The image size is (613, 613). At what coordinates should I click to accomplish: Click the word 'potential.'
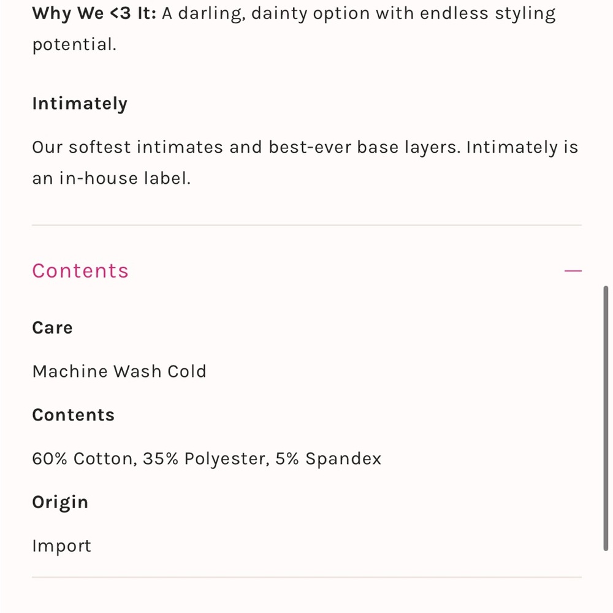(74, 45)
